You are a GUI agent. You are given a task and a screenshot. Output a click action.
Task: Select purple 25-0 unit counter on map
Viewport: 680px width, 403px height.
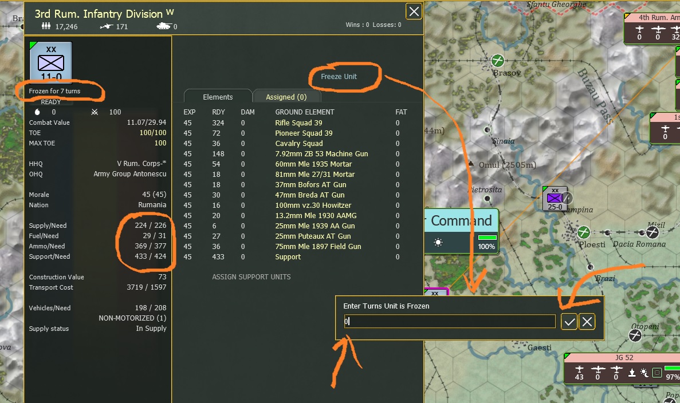[555, 199]
